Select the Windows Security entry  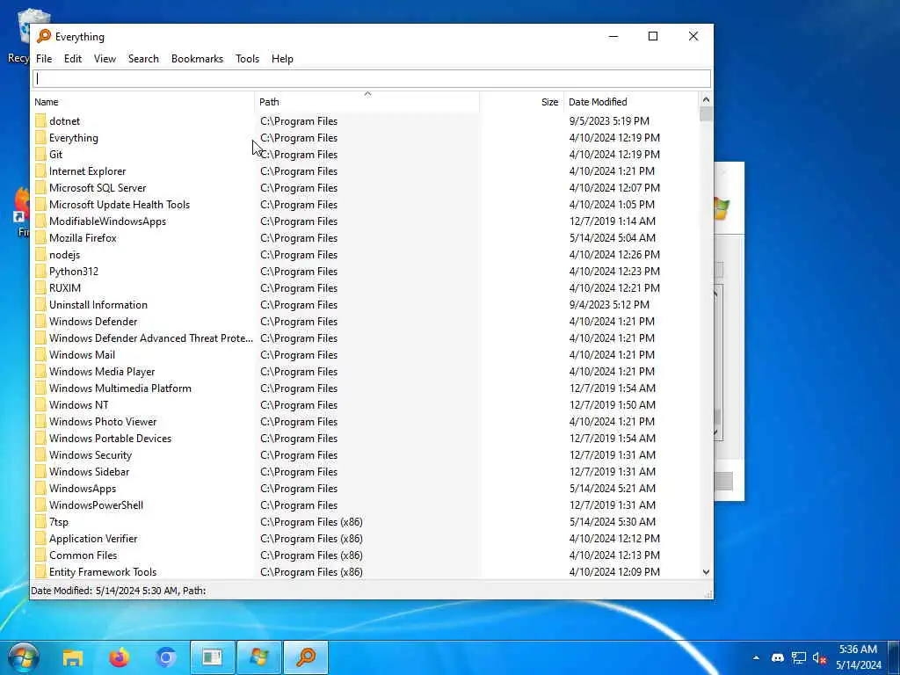point(91,454)
